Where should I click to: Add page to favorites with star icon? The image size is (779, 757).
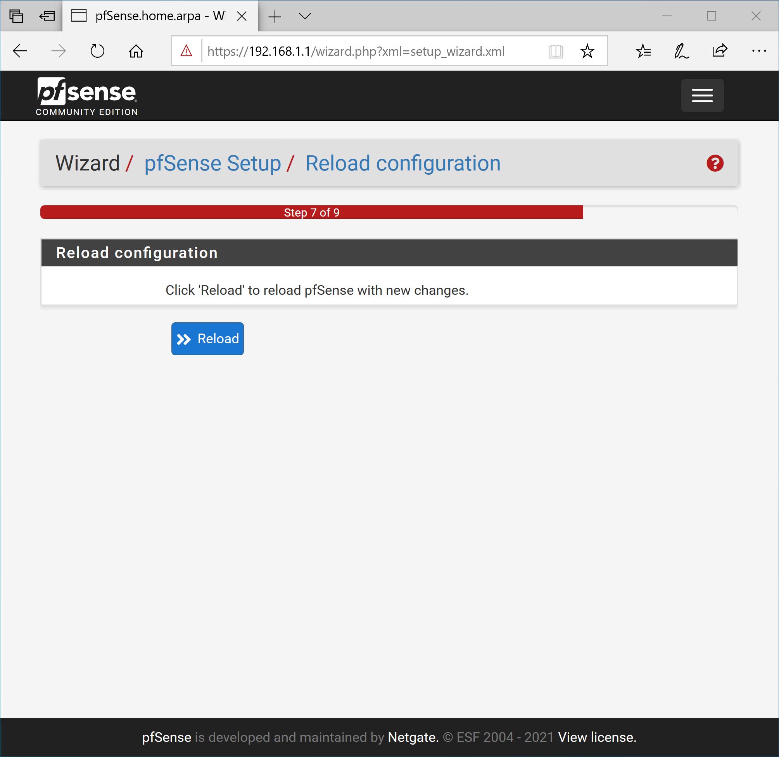587,51
